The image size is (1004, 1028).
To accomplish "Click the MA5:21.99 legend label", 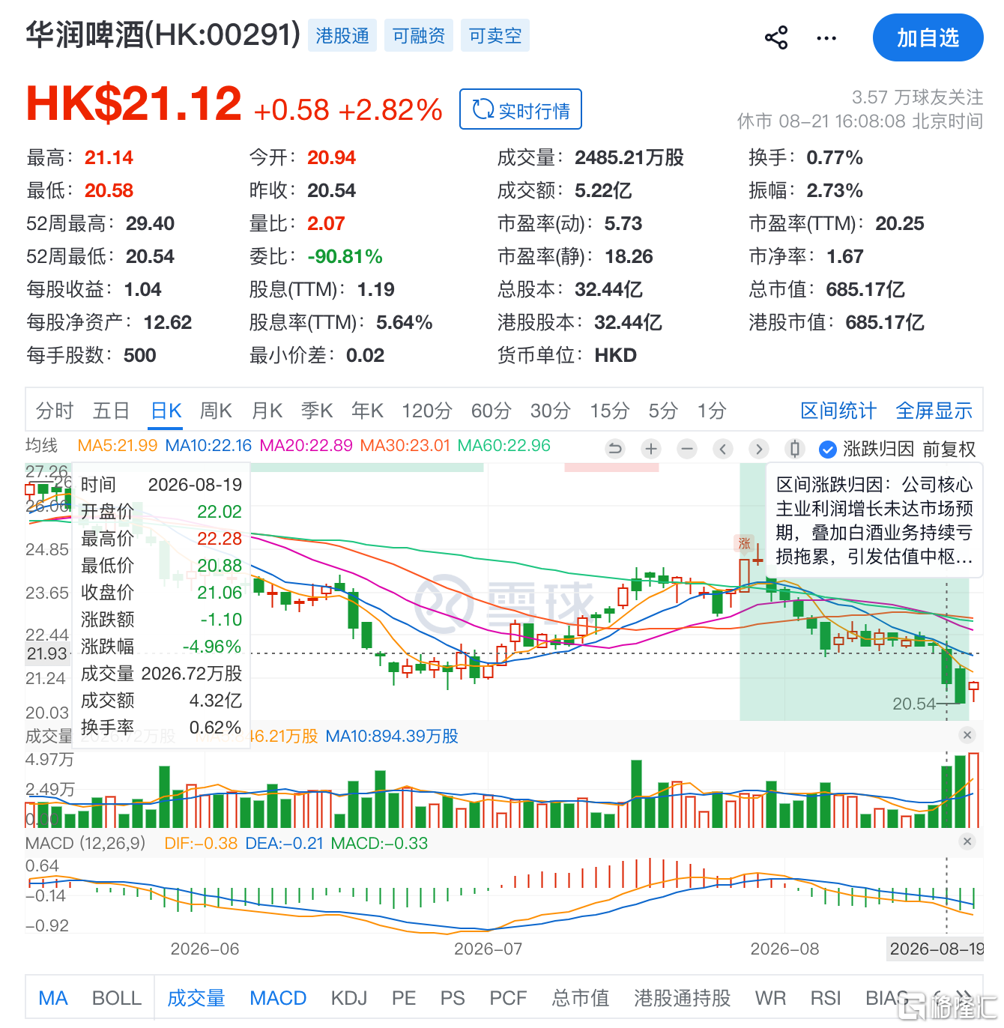I will pyautogui.click(x=118, y=445).
